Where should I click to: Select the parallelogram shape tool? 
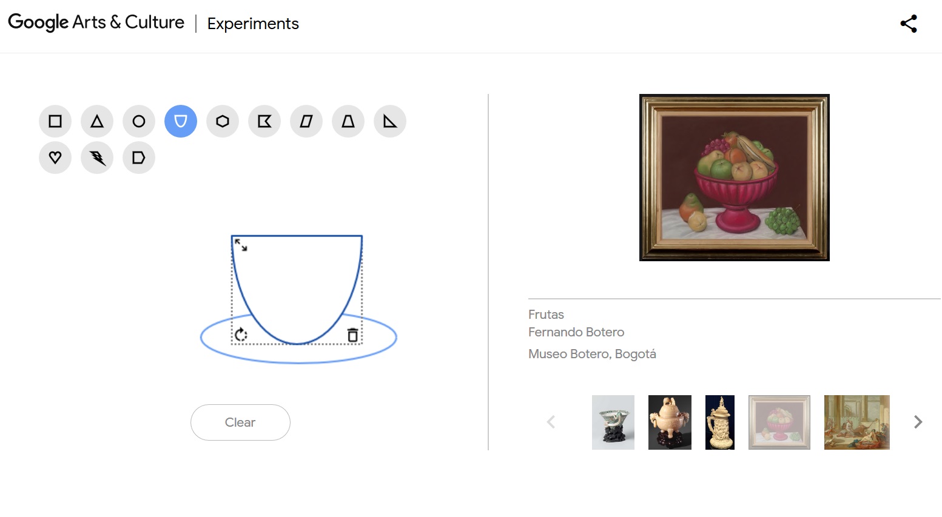pos(306,121)
